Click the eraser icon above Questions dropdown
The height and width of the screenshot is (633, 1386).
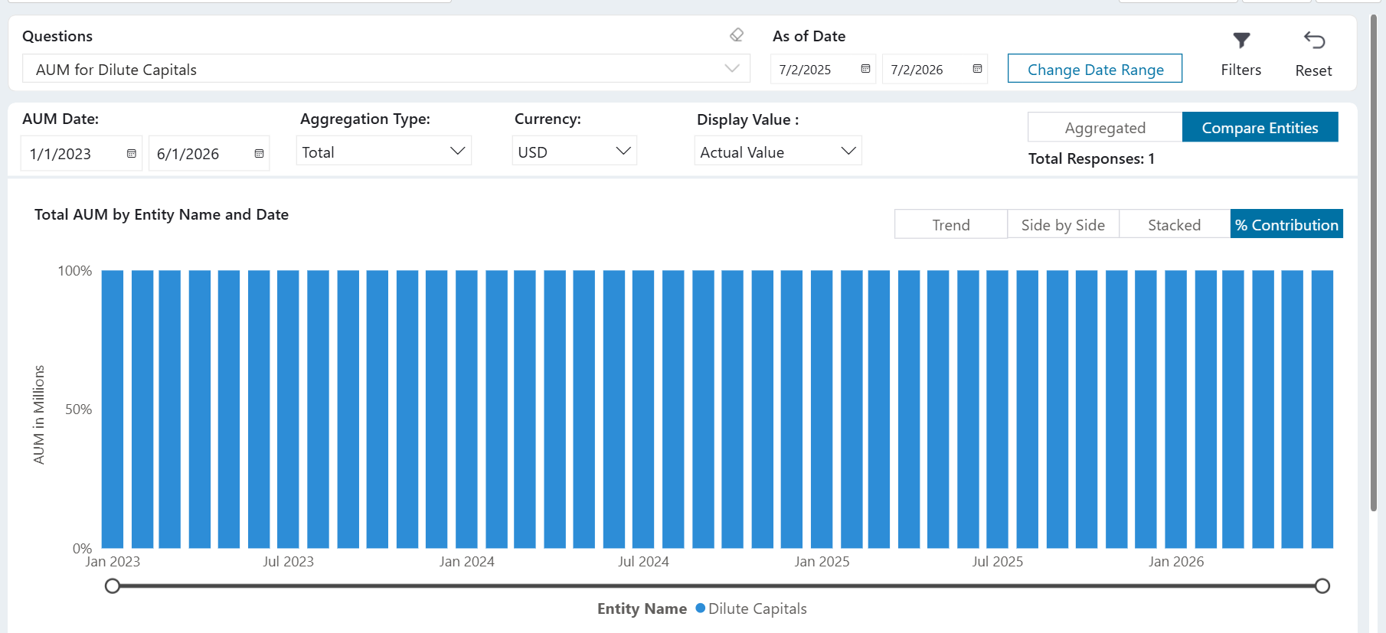(x=737, y=35)
